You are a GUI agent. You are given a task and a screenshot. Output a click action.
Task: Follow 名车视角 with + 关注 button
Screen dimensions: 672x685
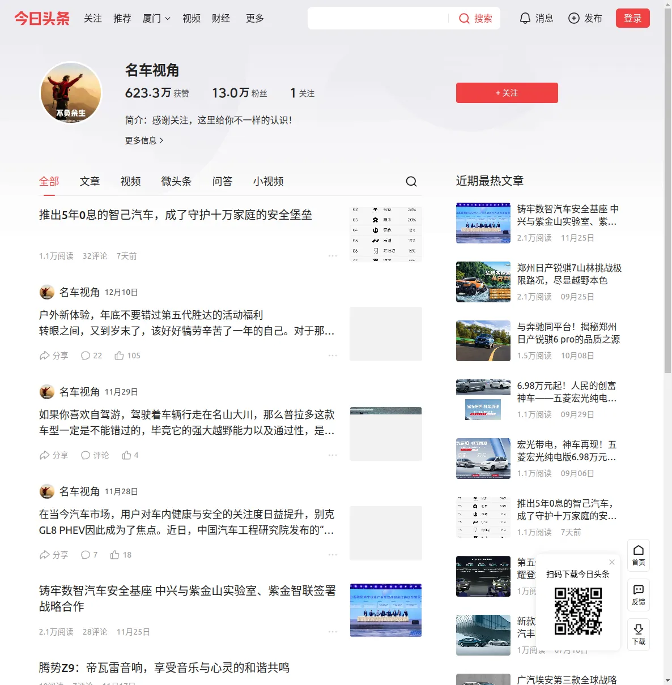click(x=507, y=93)
